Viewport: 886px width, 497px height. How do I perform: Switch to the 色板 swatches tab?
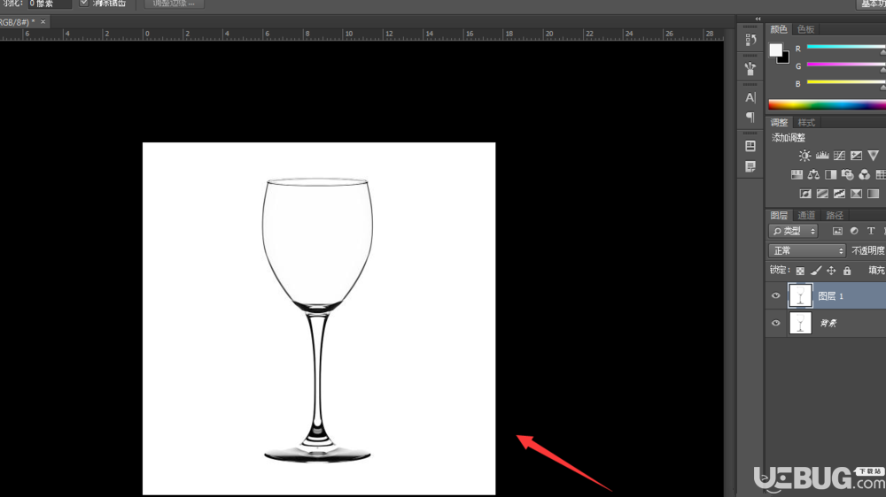805,29
